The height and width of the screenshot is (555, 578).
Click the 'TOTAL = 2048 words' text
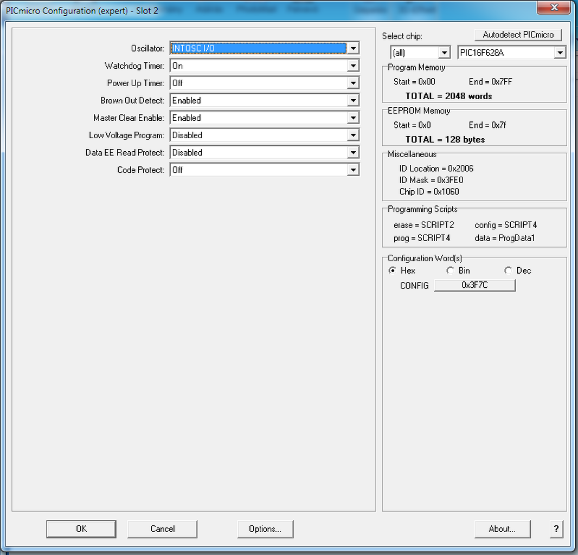448,96
